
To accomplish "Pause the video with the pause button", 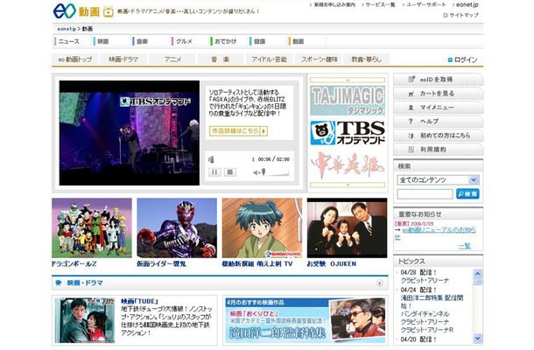I will point(214,172).
